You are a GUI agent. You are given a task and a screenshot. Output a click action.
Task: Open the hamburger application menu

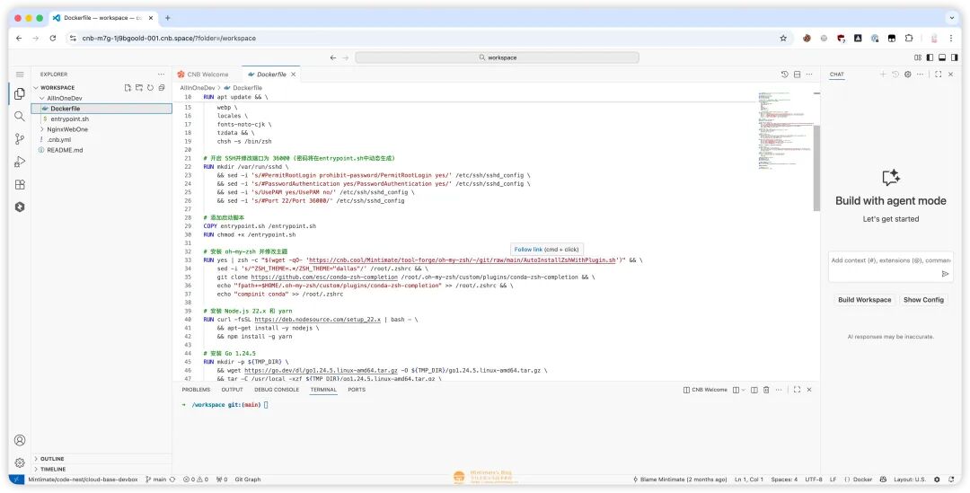tap(20, 75)
